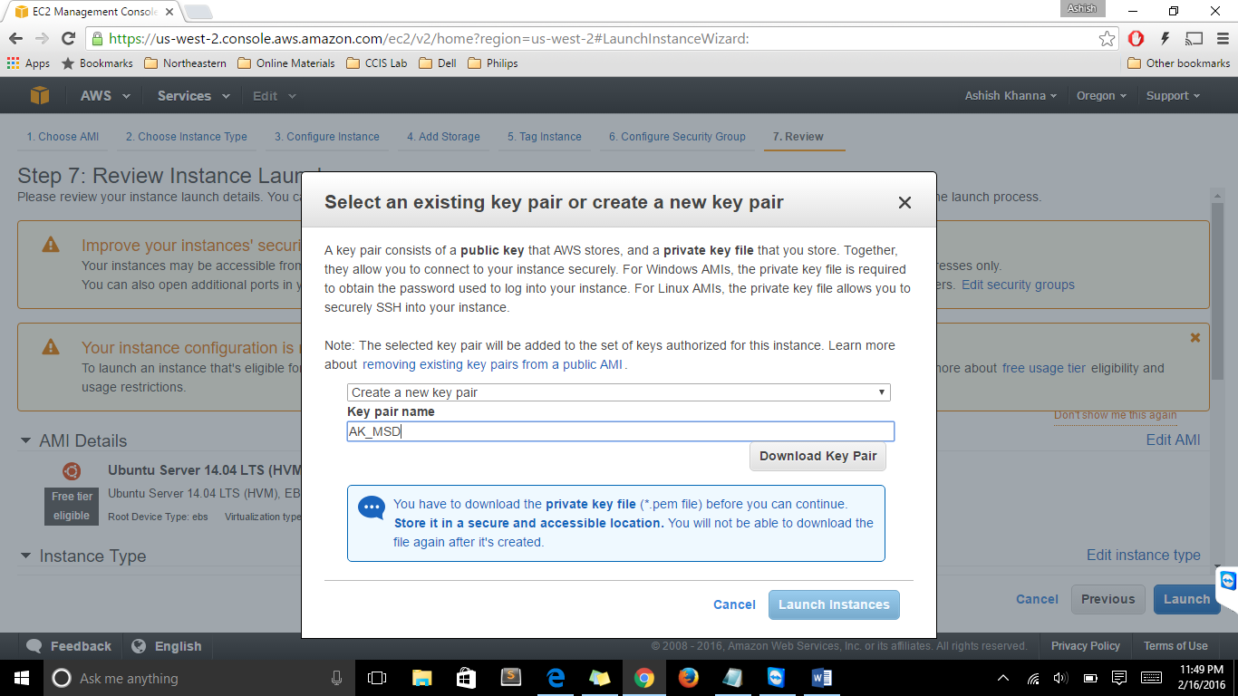Screen dimensions: 1238x696
Task: Open the Opera extension icon in toolbar
Action: pyautogui.click(x=1136, y=38)
